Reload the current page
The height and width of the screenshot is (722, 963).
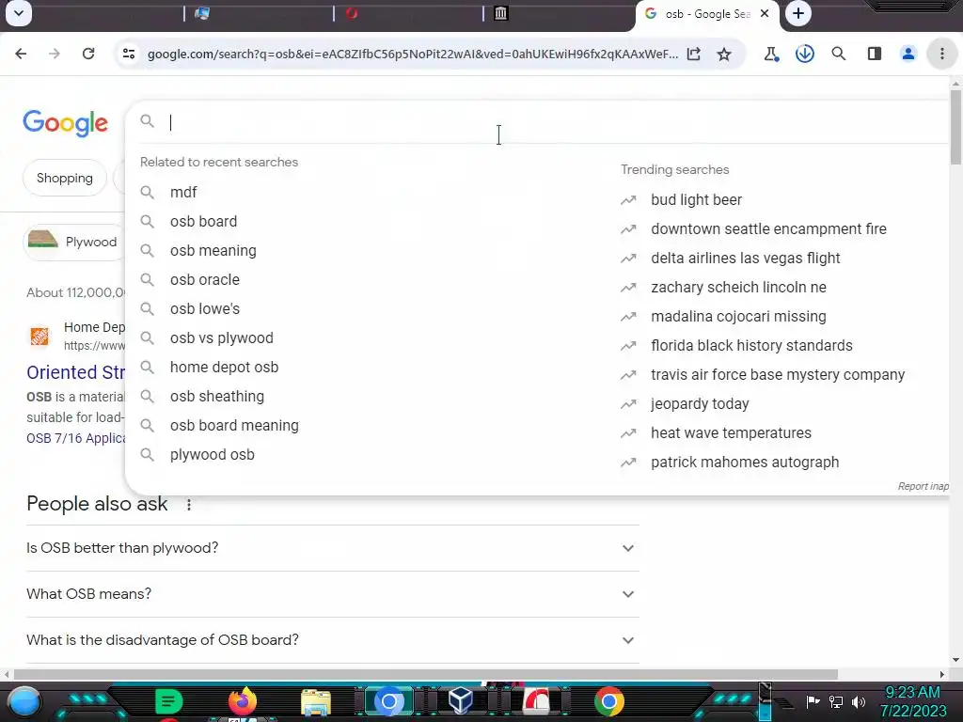point(88,54)
